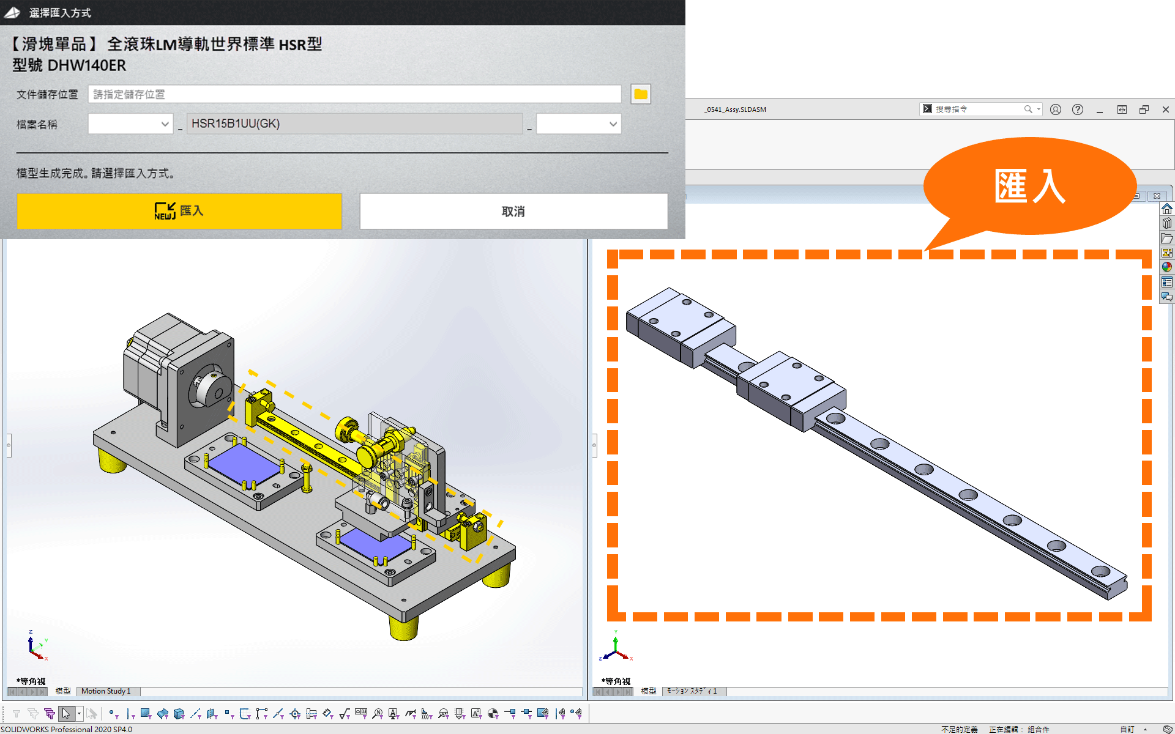Open the Custom Properties task pane tab

[1167, 282]
